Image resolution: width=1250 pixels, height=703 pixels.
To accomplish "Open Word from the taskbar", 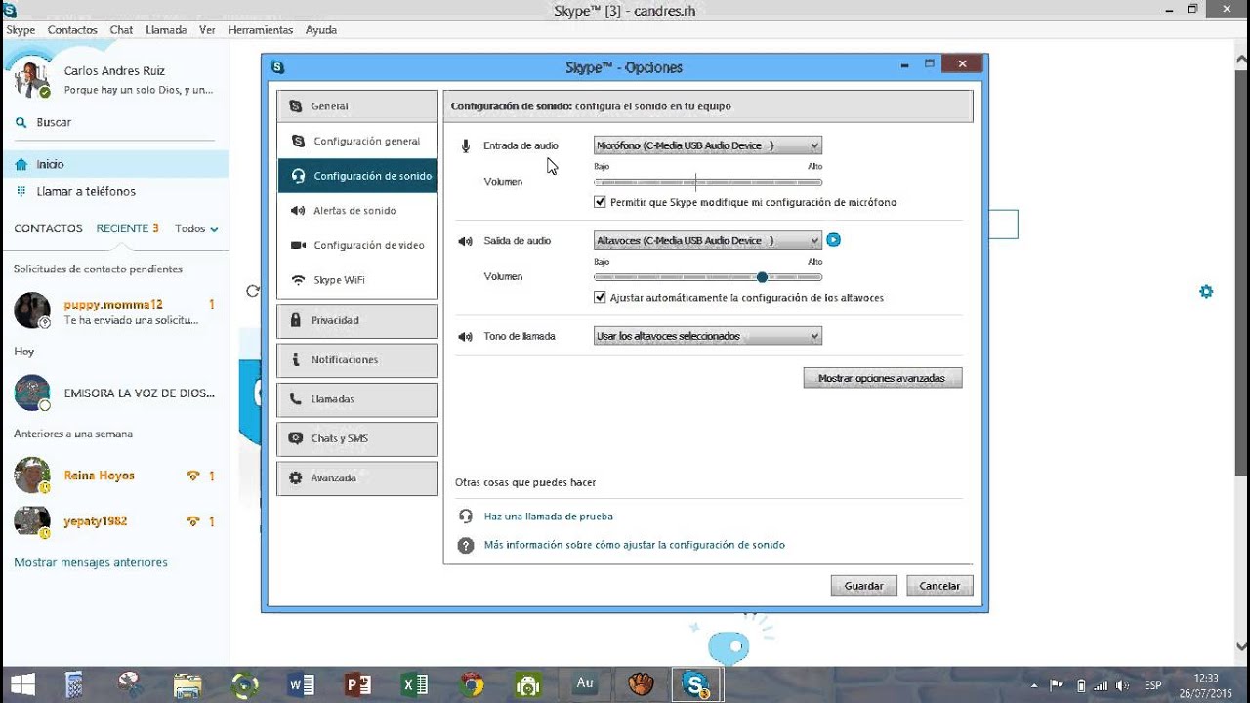I will coord(301,684).
